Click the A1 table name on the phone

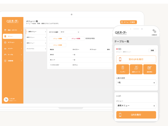120,96
